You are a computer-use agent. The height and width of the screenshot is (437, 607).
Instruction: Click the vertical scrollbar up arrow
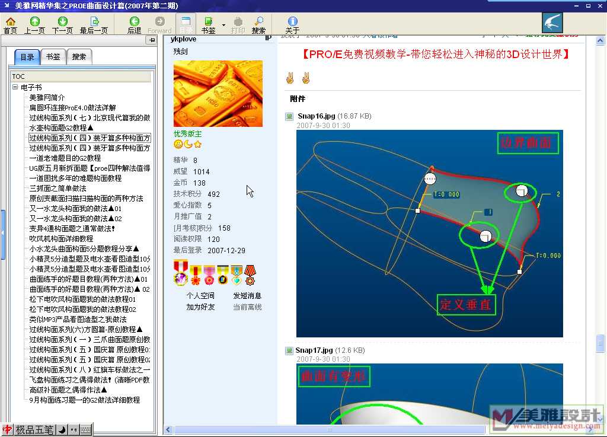600,41
